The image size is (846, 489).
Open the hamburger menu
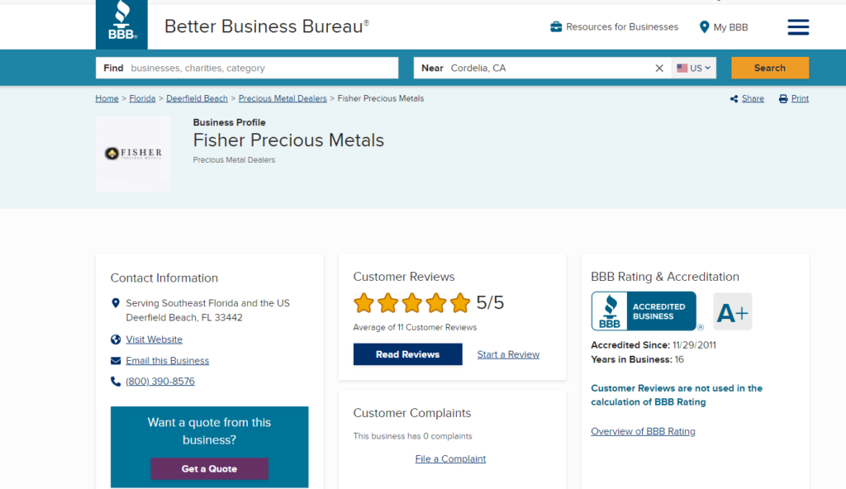(798, 27)
